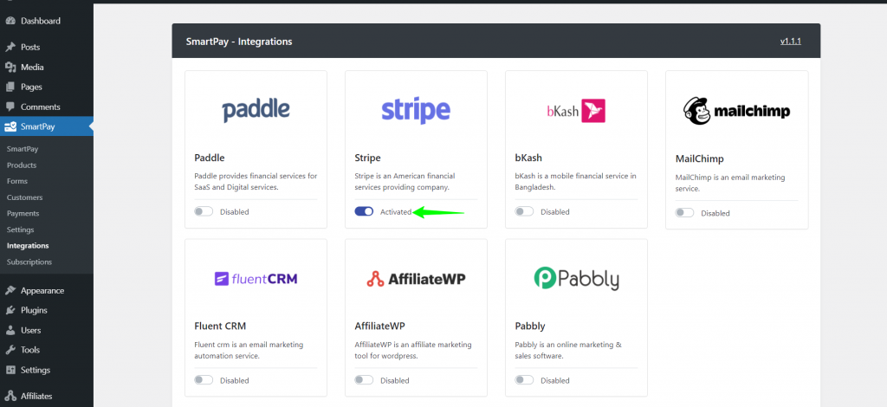Click the Comments speech bubble icon
The image size is (887, 407).
pos(10,107)
